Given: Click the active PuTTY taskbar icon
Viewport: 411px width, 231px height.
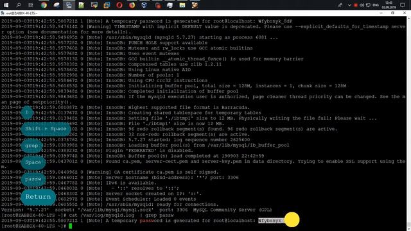Looking at the screenshot, I should pos(69,5).
